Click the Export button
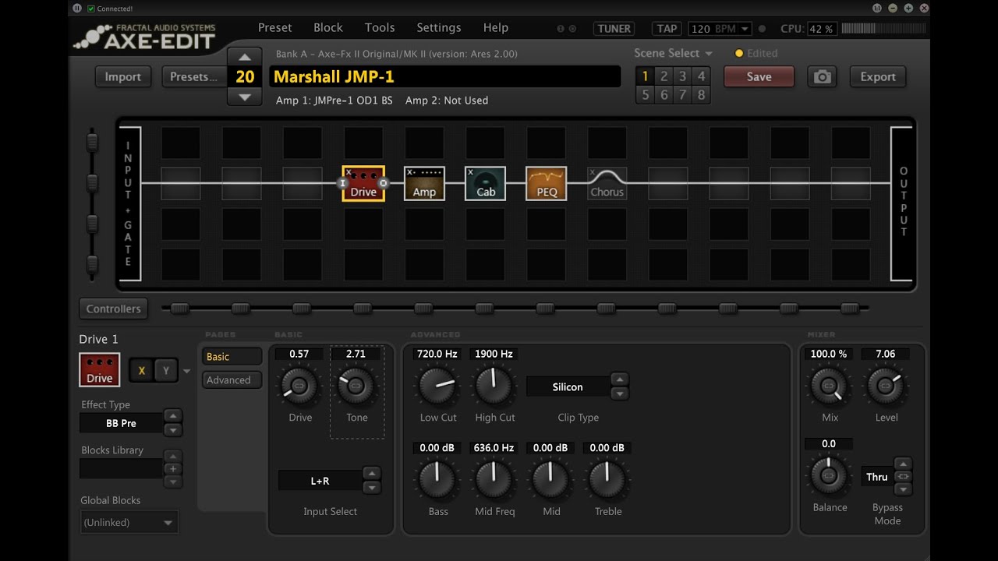 [x=878, y=76]
